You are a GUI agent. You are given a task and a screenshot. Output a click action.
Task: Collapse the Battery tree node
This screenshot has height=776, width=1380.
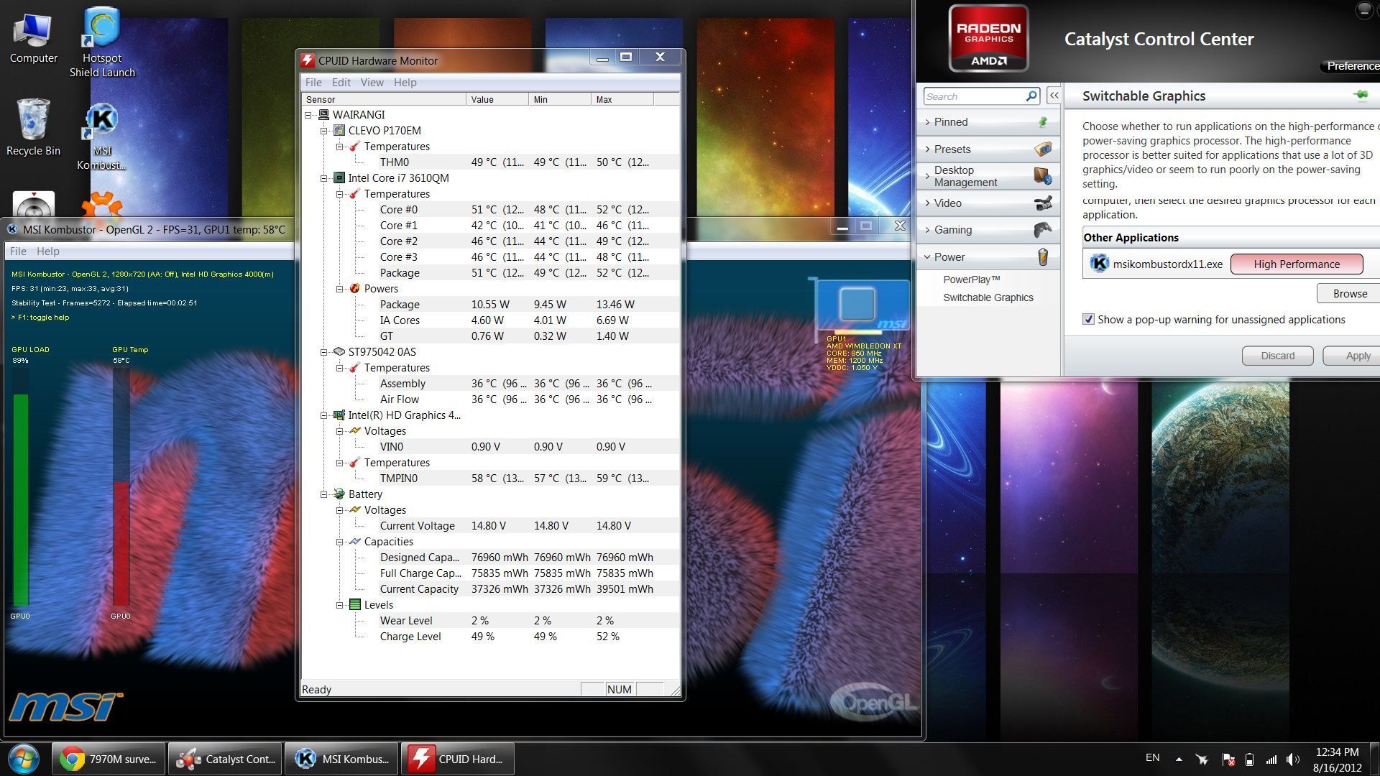324,494
